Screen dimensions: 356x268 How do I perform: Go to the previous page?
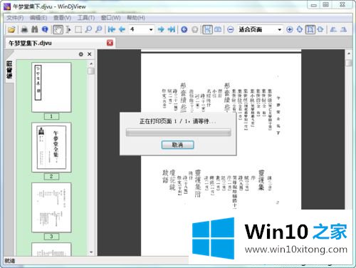click(122, 29)
